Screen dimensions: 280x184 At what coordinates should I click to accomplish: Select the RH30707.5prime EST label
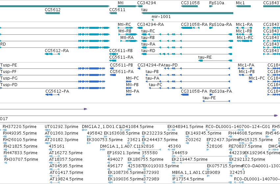pos(21,160)
